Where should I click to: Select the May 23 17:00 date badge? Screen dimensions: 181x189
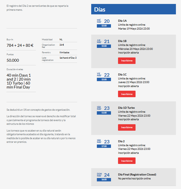(104, 144)
